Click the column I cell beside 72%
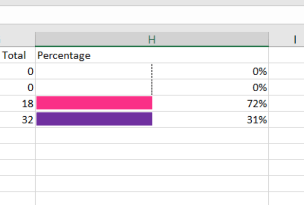 click(x=286, y=103)
